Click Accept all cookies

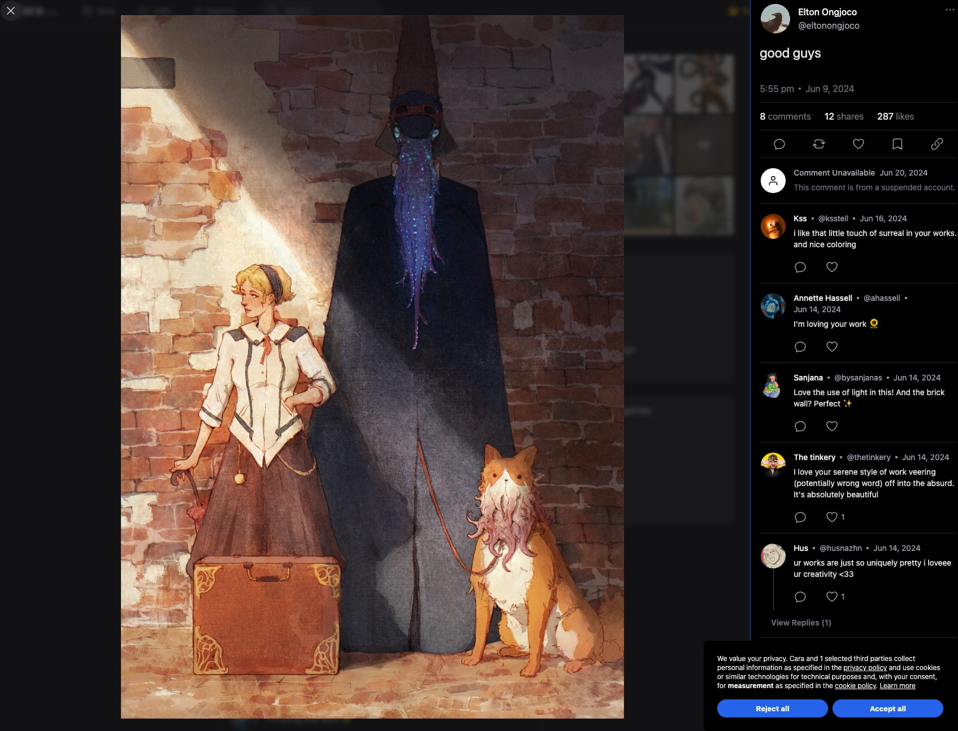coord(887,708)
